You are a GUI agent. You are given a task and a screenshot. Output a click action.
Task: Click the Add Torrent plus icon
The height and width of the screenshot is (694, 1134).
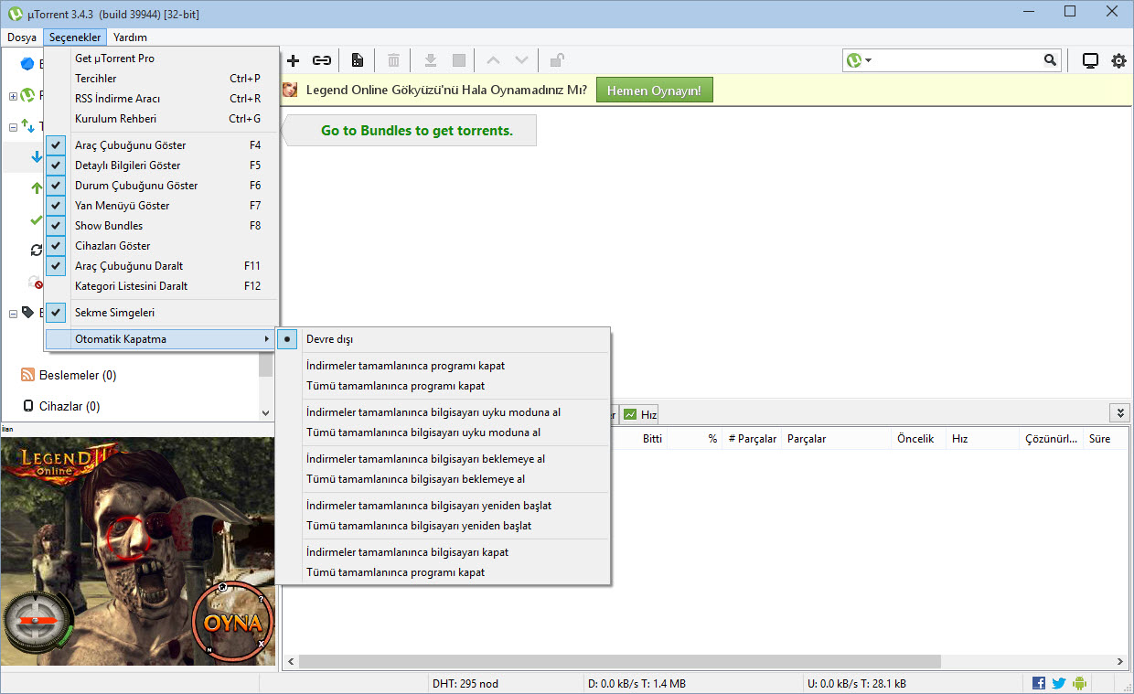294,60
